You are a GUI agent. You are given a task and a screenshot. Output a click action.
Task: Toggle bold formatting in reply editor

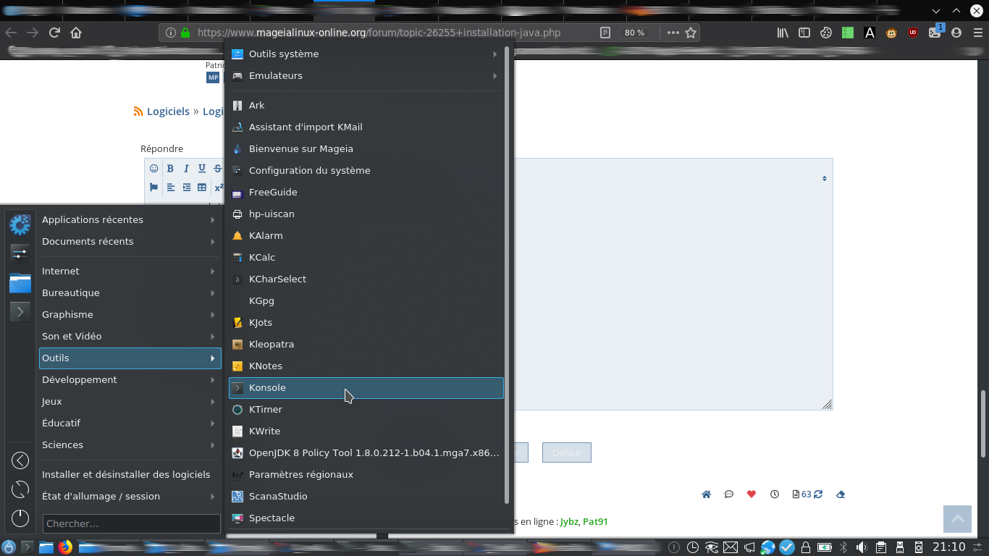[x=170, y=168]
